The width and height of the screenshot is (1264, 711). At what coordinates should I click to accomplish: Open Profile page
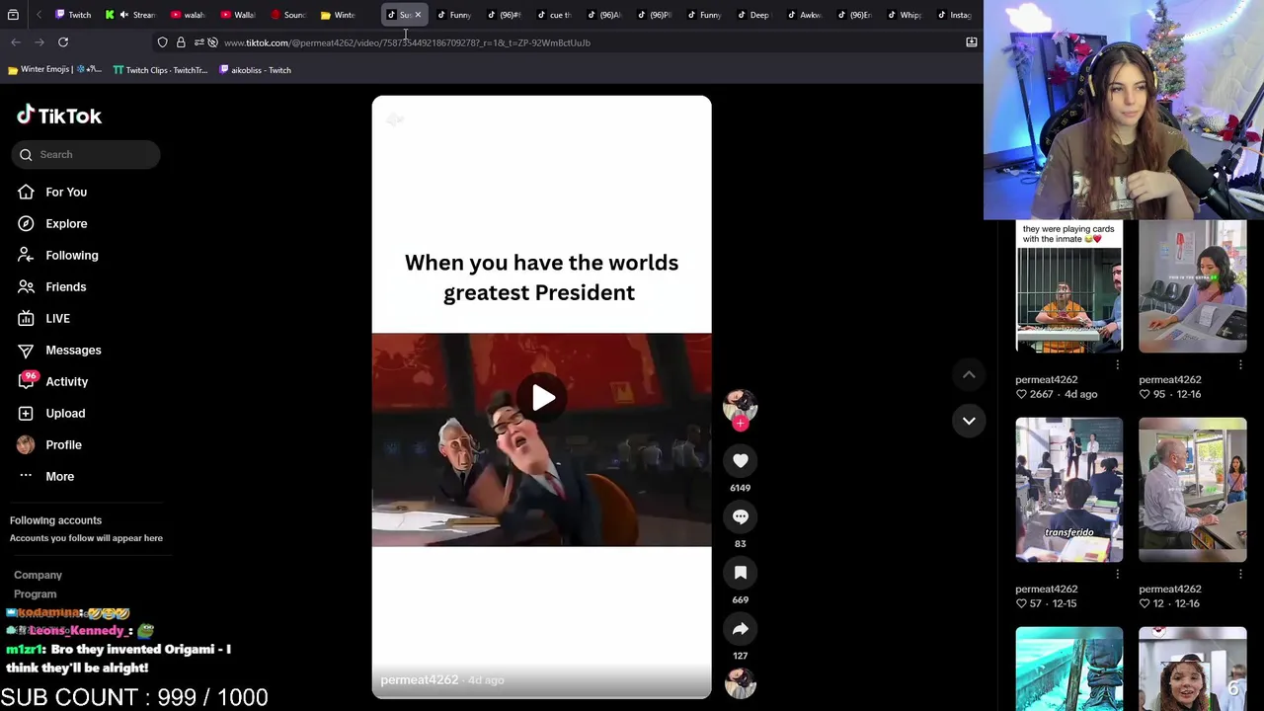63,444
